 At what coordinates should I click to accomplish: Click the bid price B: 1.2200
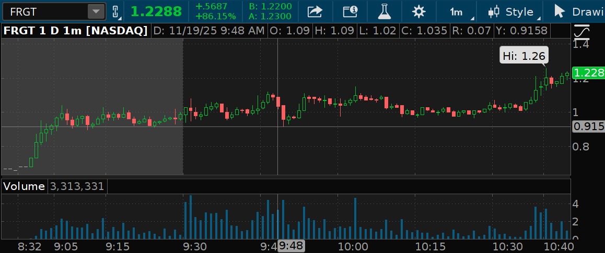(x=271, y=7)
